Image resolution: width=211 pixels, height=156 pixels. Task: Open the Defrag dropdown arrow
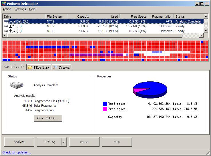click(64, 142)
